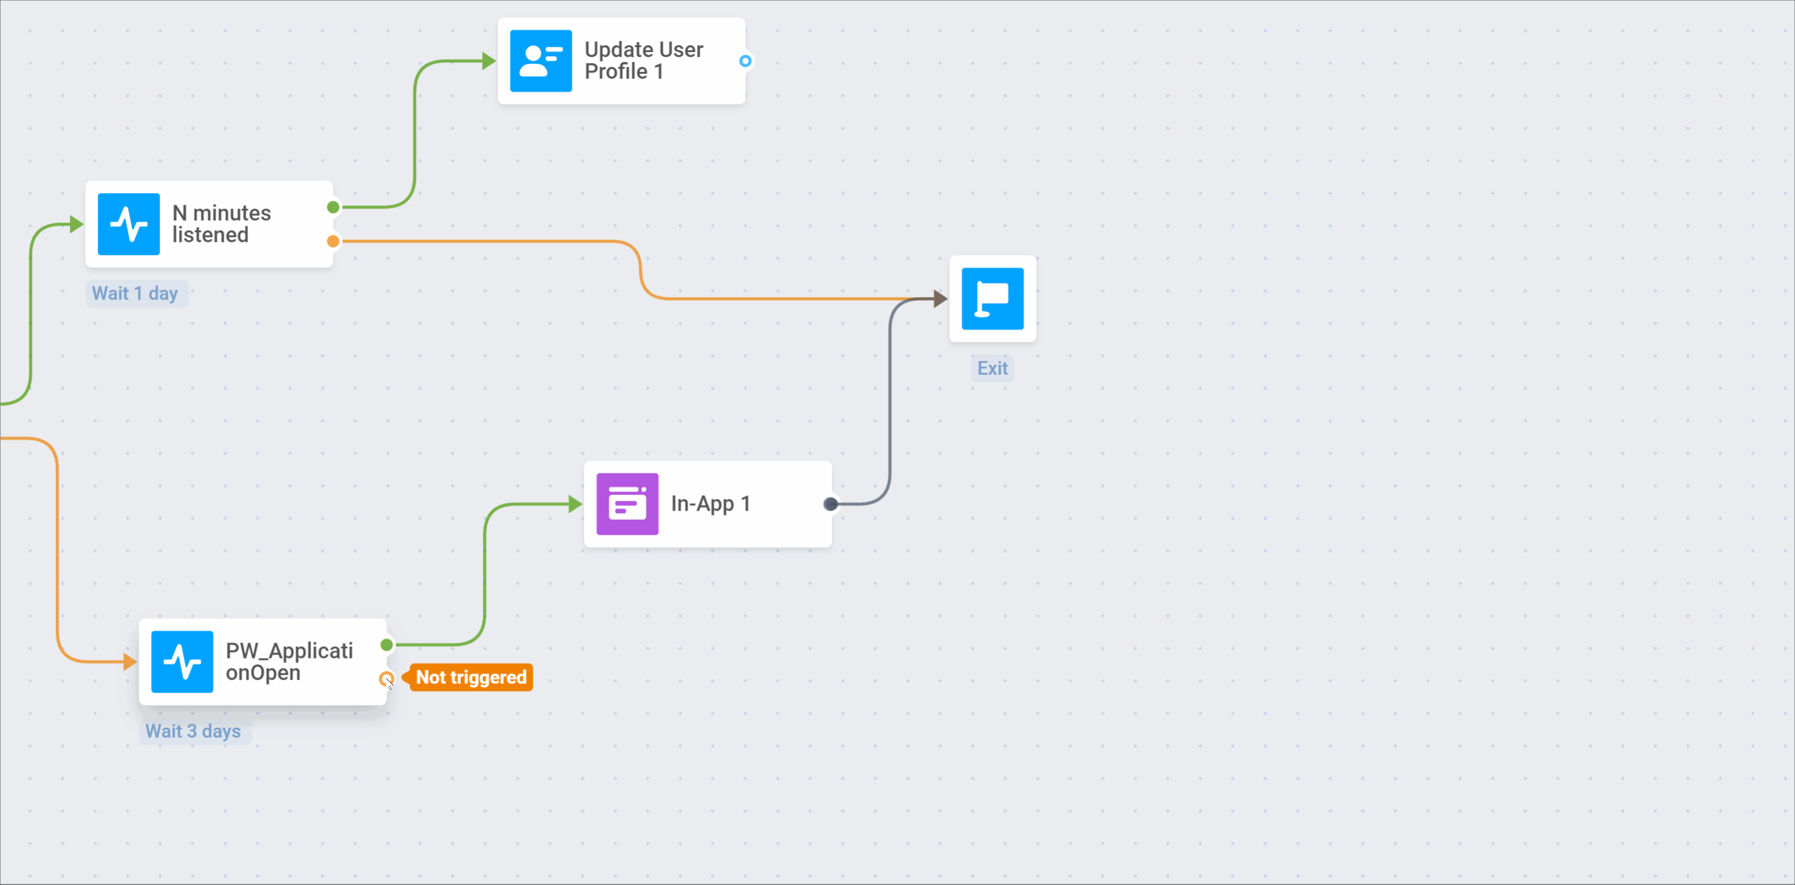Select the N minutes listened event icon

(x=128, y=225)
